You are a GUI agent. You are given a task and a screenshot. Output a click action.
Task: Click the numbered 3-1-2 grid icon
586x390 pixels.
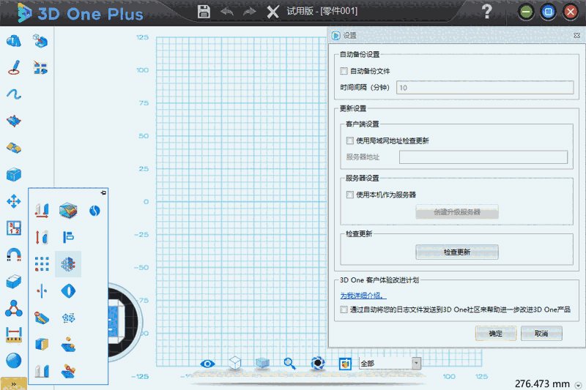(x=14, y=228)
